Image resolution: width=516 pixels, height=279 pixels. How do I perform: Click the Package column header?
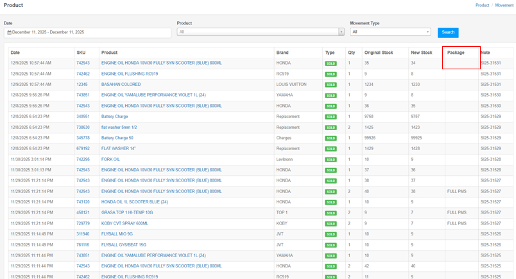coord(456,53)
